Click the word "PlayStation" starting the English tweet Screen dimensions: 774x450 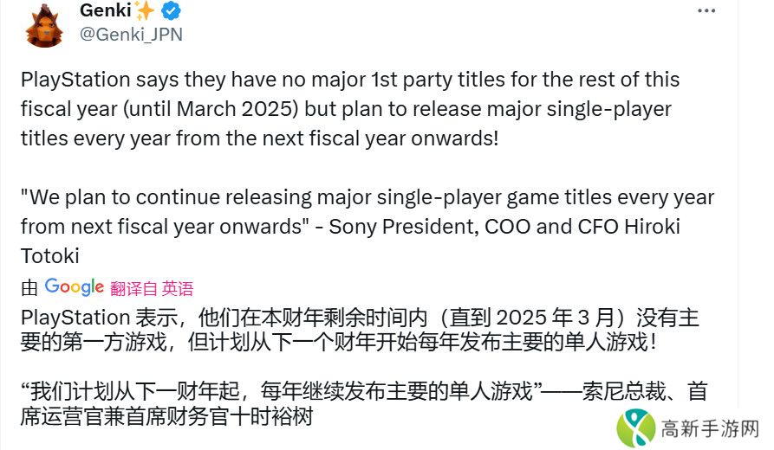(73, 80)
